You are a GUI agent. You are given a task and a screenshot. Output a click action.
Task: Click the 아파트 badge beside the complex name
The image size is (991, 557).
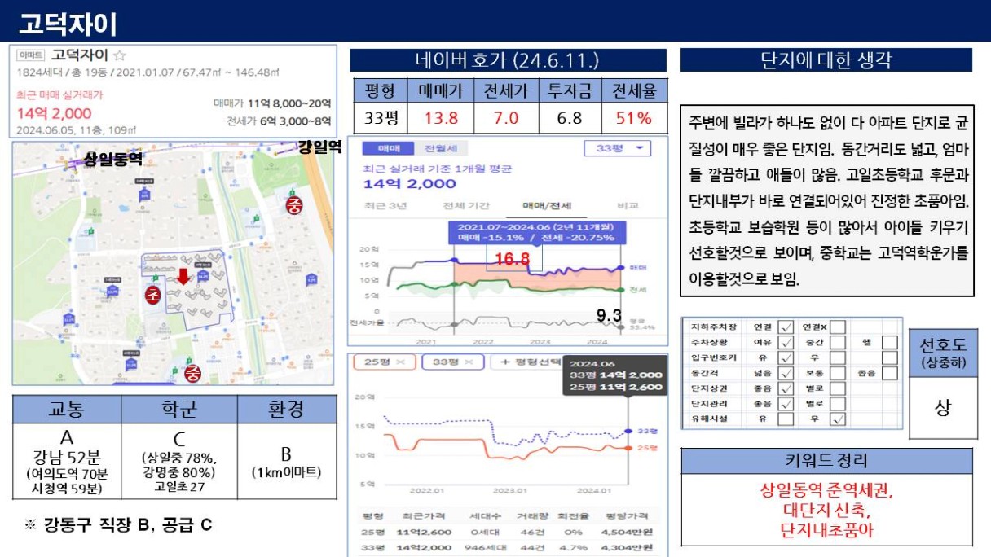point(31,56)
